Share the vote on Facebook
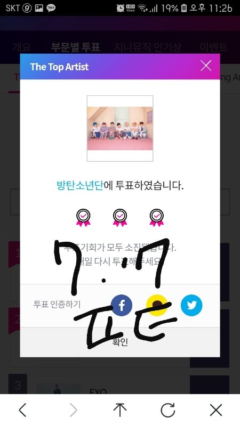The height and width of the screenshot is (426, 240). tap(122, 305)
